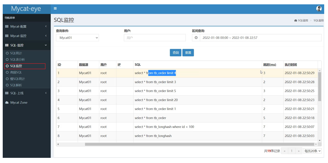Click the 查询 button
This screenshot has width=328, height=163.
[176, 53]
